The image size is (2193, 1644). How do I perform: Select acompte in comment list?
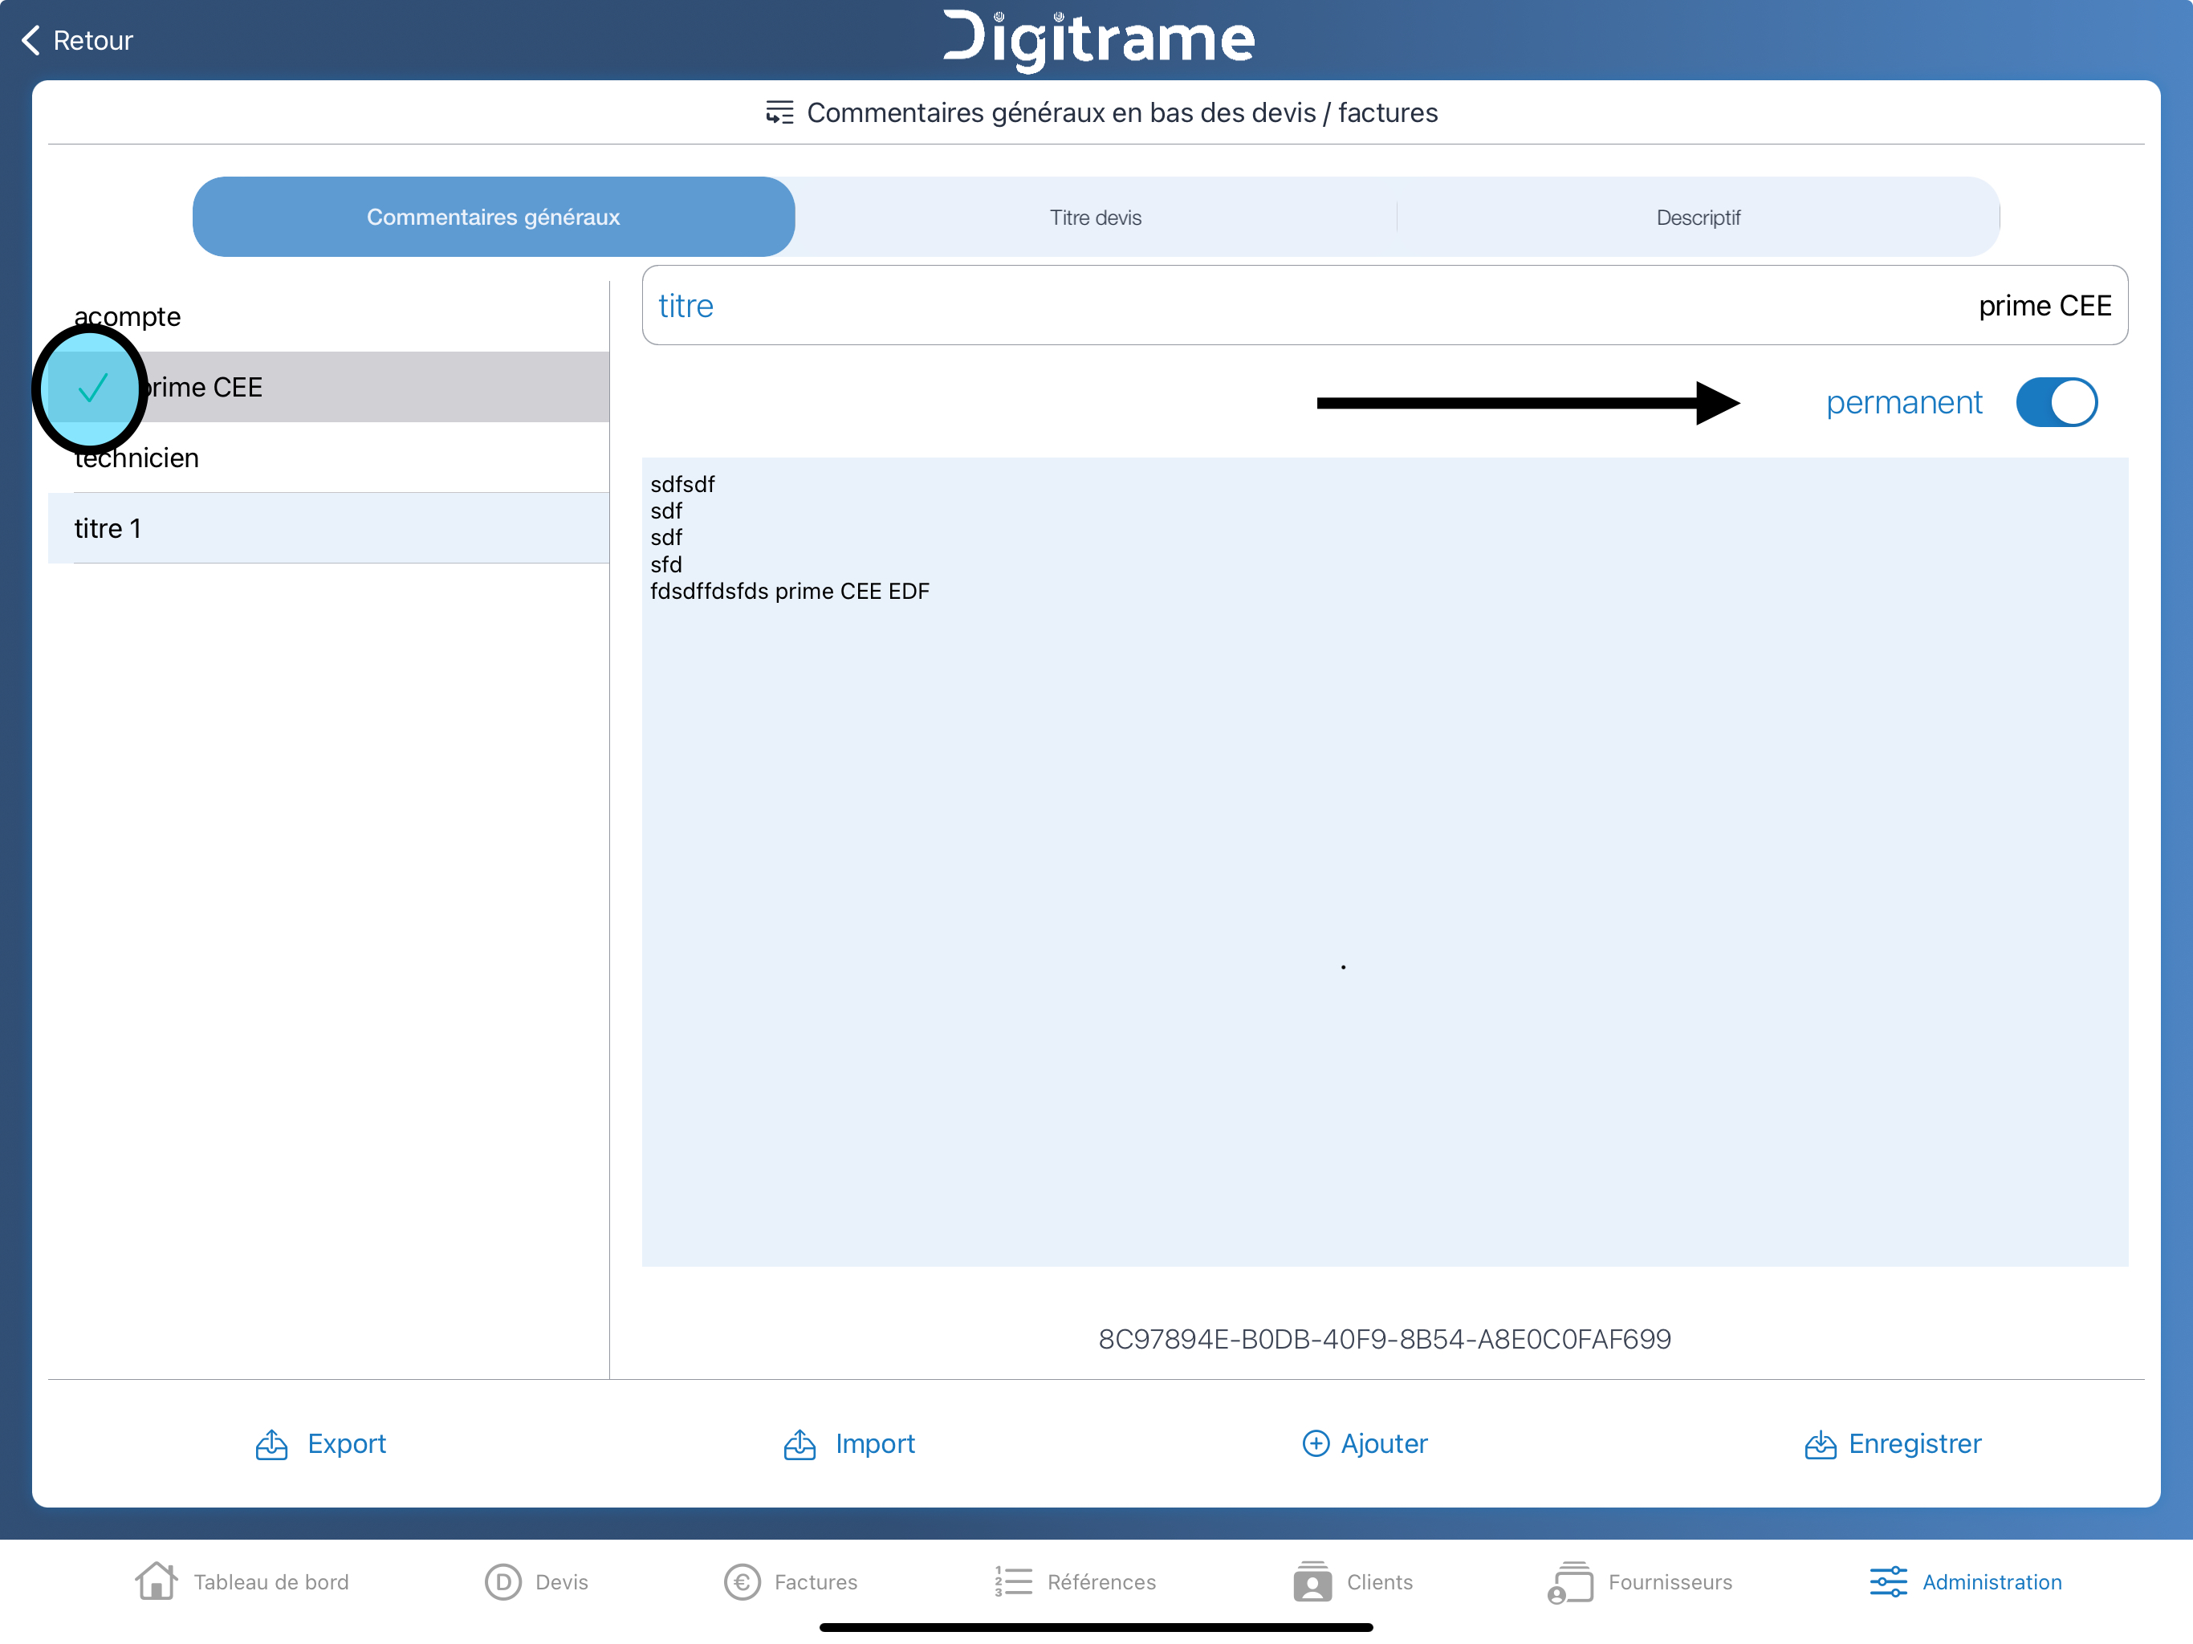coord(328,316)
